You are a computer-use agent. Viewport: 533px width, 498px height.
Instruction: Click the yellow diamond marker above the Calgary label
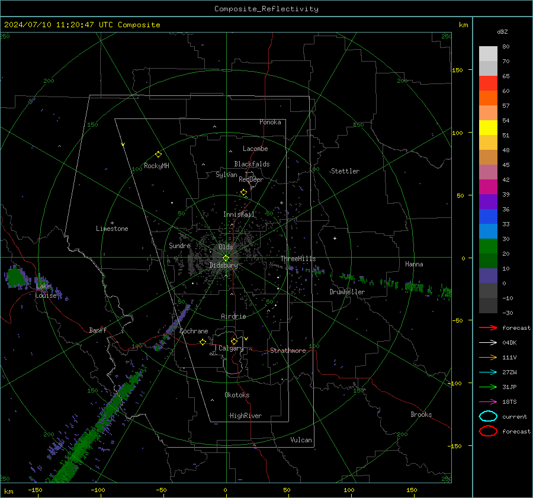pyautogui.click(x=234, y=341)
